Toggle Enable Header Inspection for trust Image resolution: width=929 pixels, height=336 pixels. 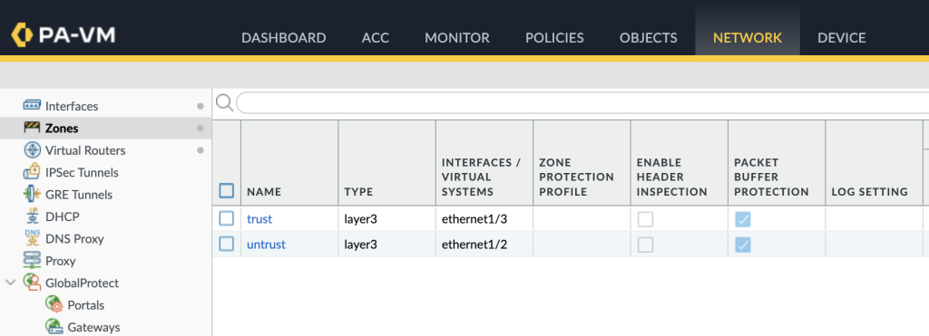point(645,219)
